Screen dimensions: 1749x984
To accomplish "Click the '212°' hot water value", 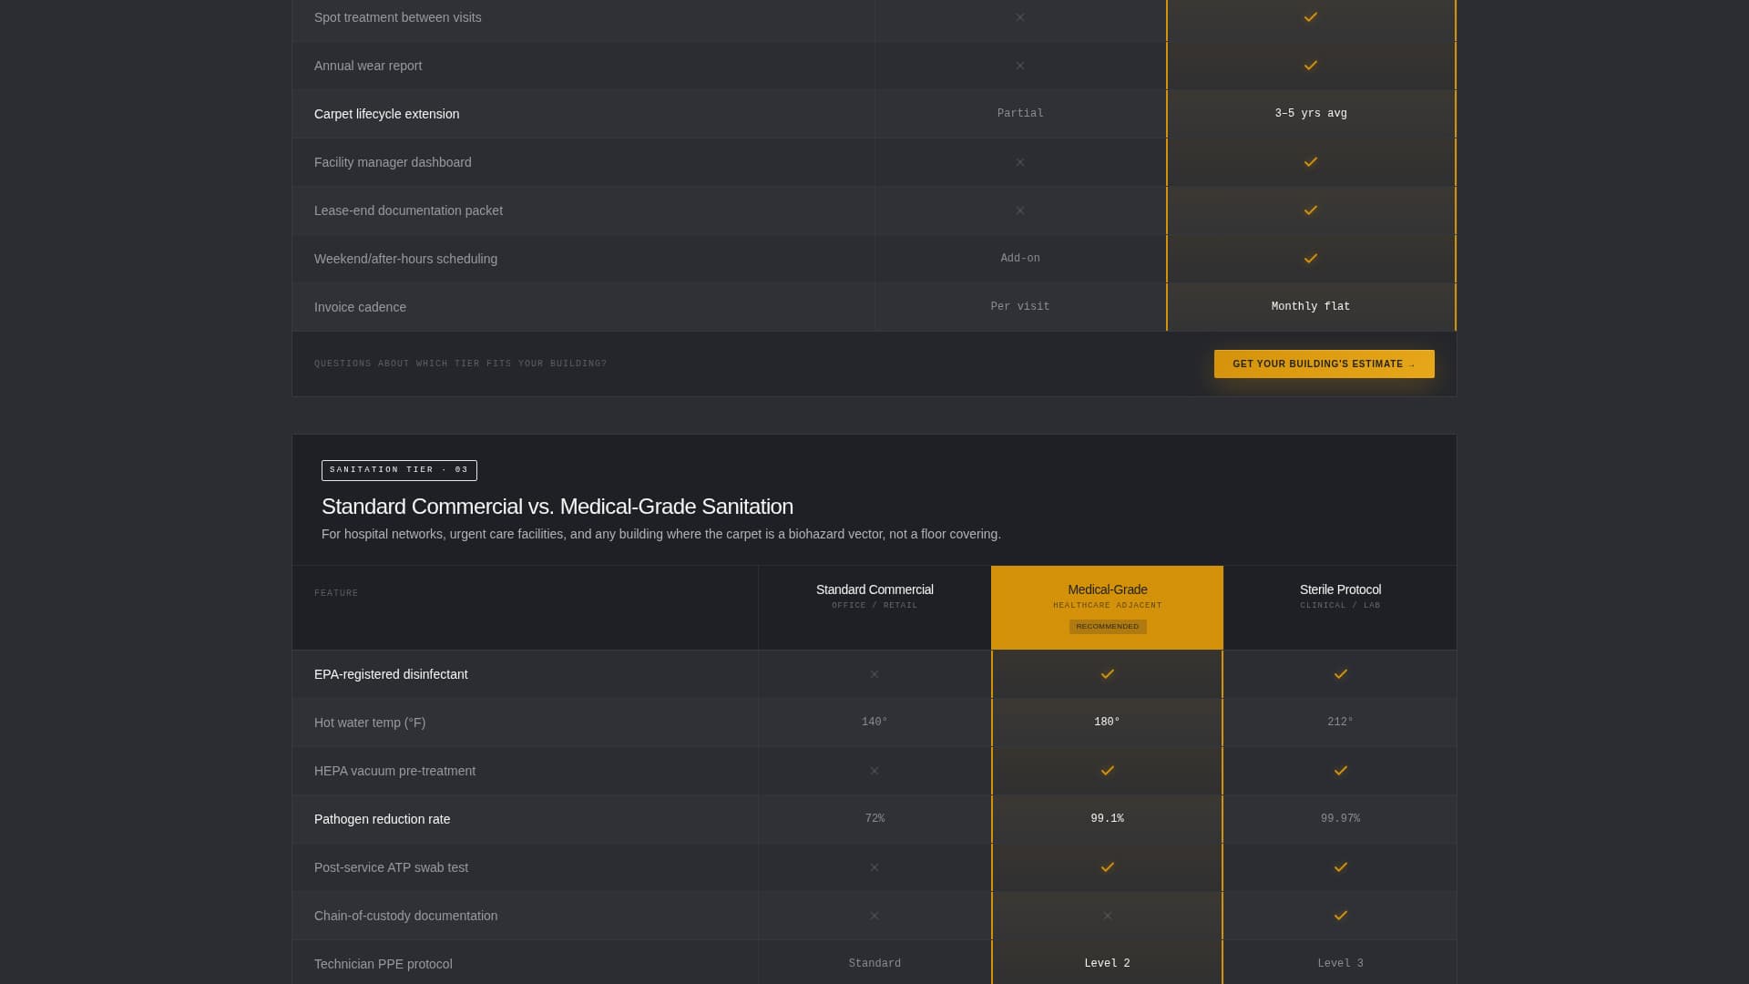I will [1341, 722].
